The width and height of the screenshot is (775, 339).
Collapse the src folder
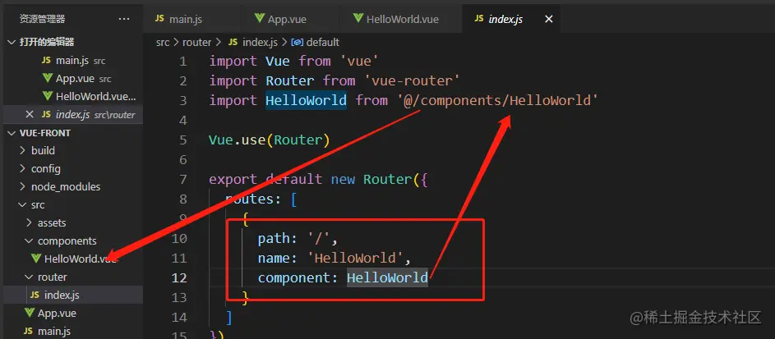coord(73,204)
